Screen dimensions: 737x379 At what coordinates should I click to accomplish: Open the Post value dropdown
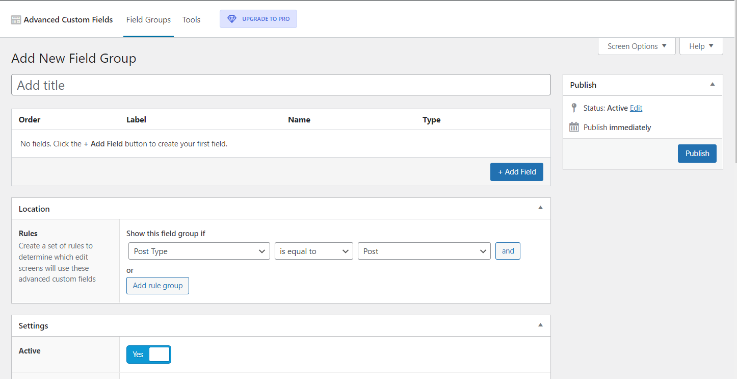(x=424, y=251)
